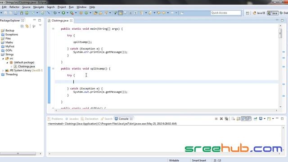Screen dimensions: 288x162
Task: Toggle Mark Occurrences highlighted toolbar button
Action: (x=121, y=13)
